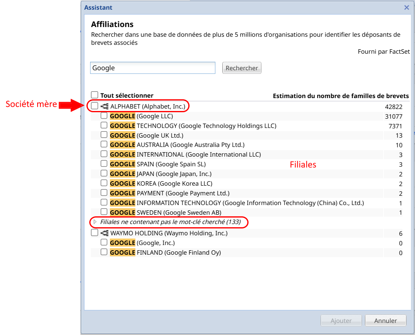Tick the ALPHABET (Alphabet, Inc.) checkbox

[x=95, y=106]
